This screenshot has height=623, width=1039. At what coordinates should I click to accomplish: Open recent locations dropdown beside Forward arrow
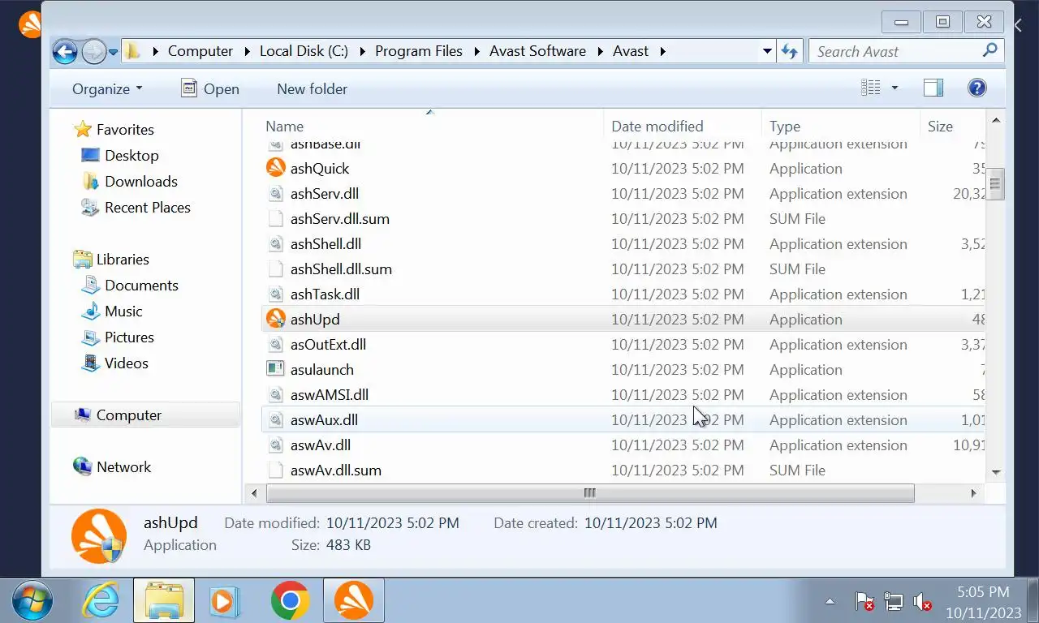pos(113,52)
